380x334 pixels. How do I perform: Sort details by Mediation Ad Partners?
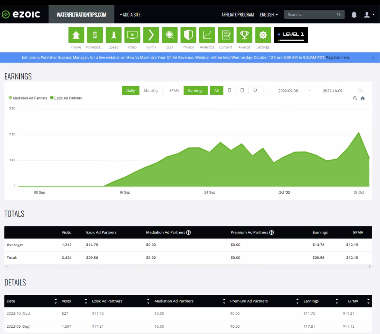[x=224, y=301]
